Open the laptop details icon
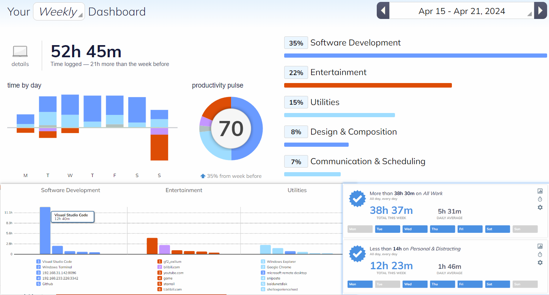 (20, 52)
